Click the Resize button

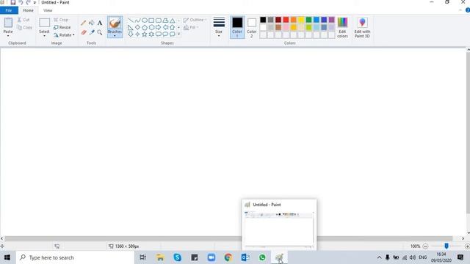point(62,27)
